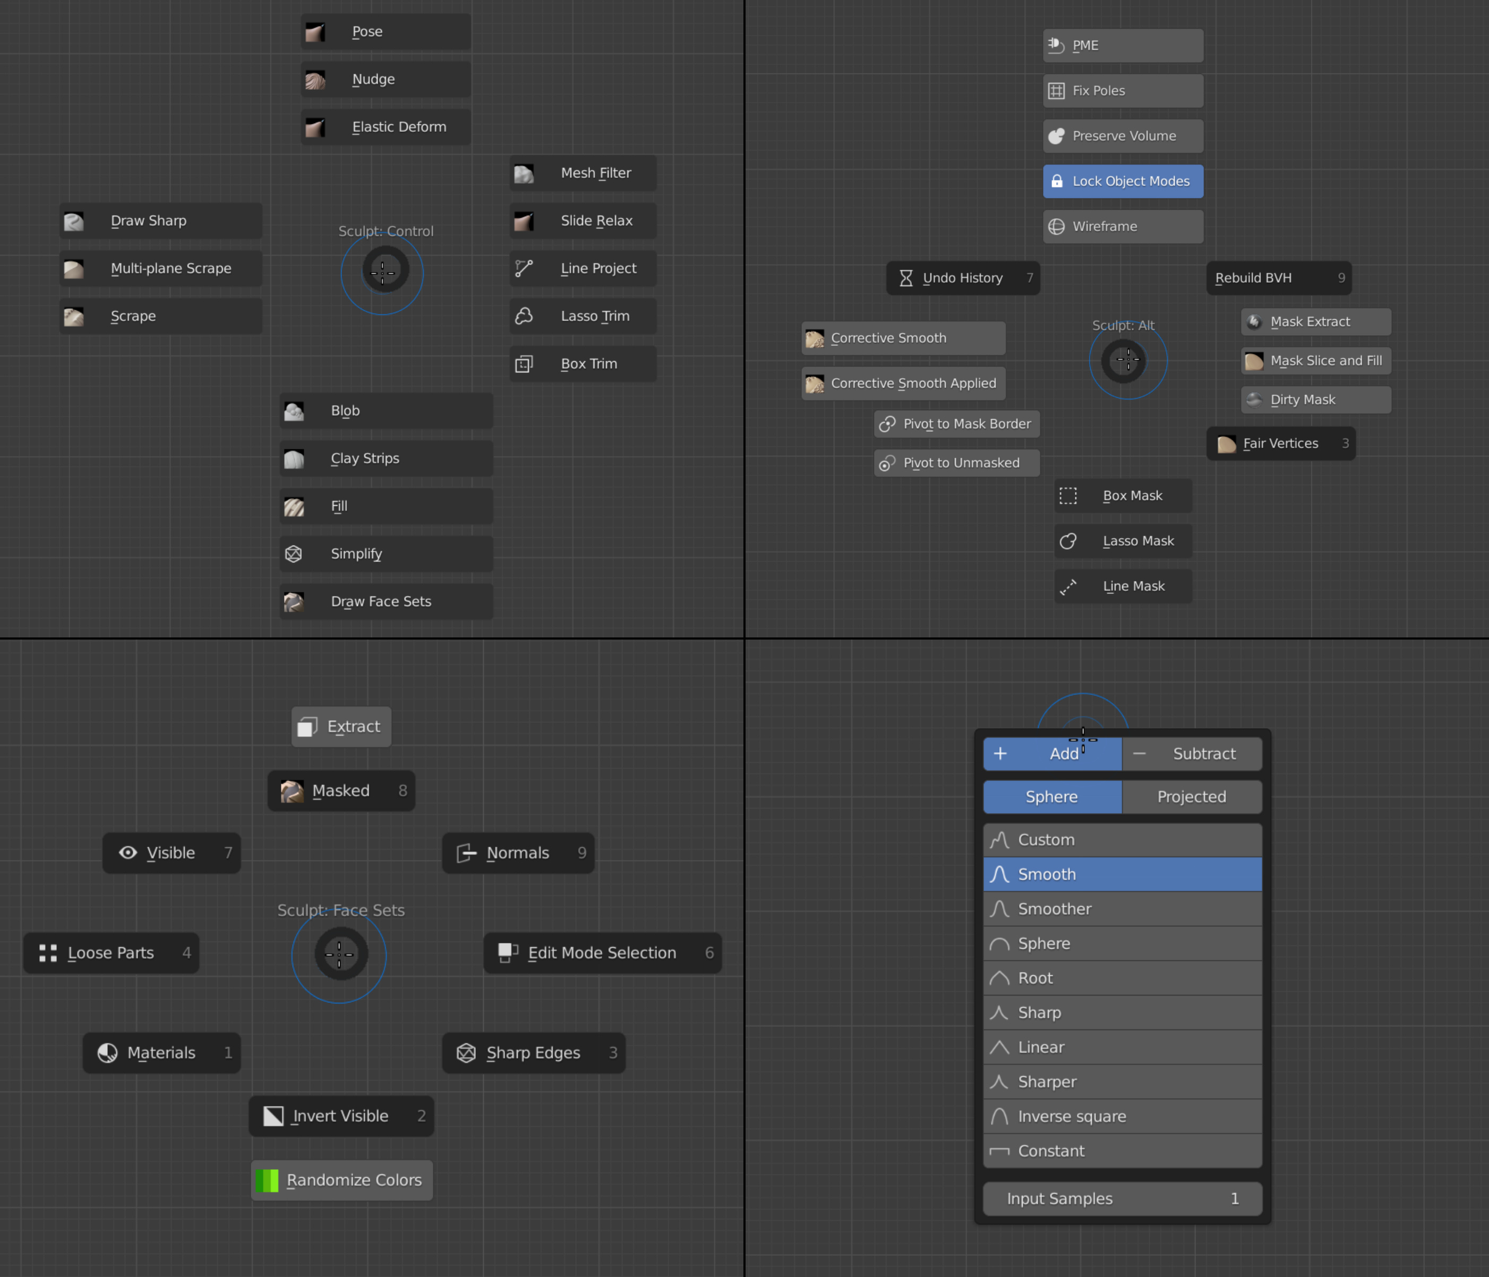
Task: Click the Mask Extract icon
Action: pyautogui.click(x=1254, y=321)
